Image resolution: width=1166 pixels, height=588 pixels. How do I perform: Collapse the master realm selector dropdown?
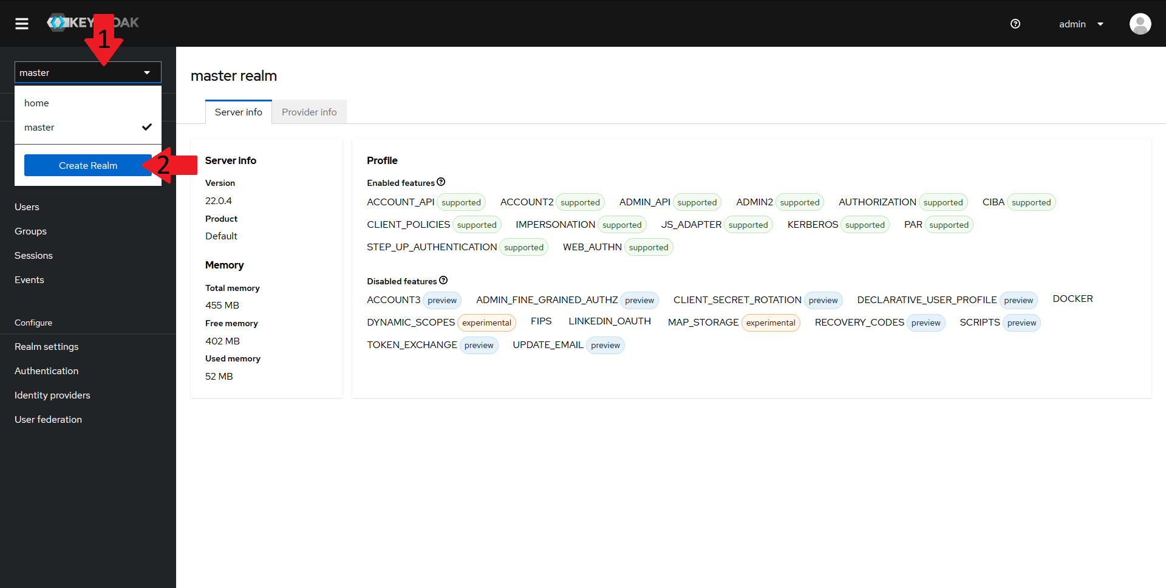[88, 72]
